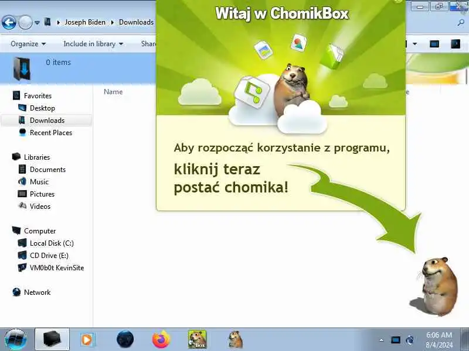Image resolution: width=469 pixels, height=351 pixels.
Task: Click the hamster in the ChomikBox welcome banner
Action: coord(291,88)
